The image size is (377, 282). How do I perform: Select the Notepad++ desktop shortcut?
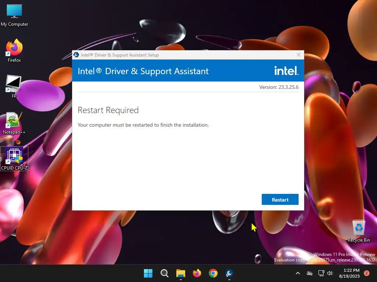pyautogui.click(x=14, y=123)
